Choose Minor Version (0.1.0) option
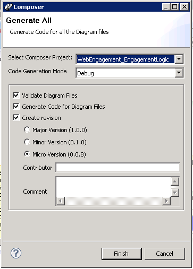 click(27, 142)
